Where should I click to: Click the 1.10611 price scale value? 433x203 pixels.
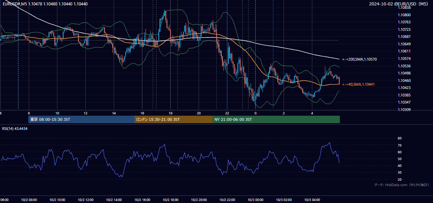[404, 51]
